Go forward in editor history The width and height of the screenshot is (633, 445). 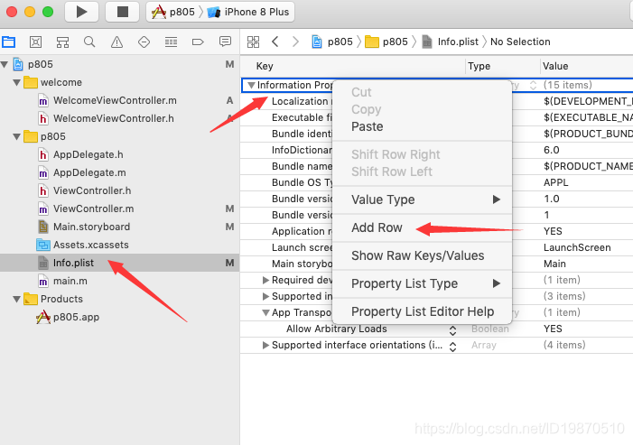(x=295, y=42)
